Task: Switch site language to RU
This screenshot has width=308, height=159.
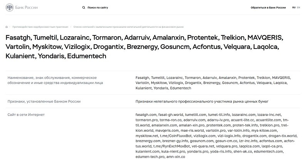Action: (294, 8)
